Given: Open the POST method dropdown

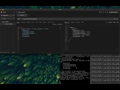Looking at the screenshot, I should click(x=20, y=19).
